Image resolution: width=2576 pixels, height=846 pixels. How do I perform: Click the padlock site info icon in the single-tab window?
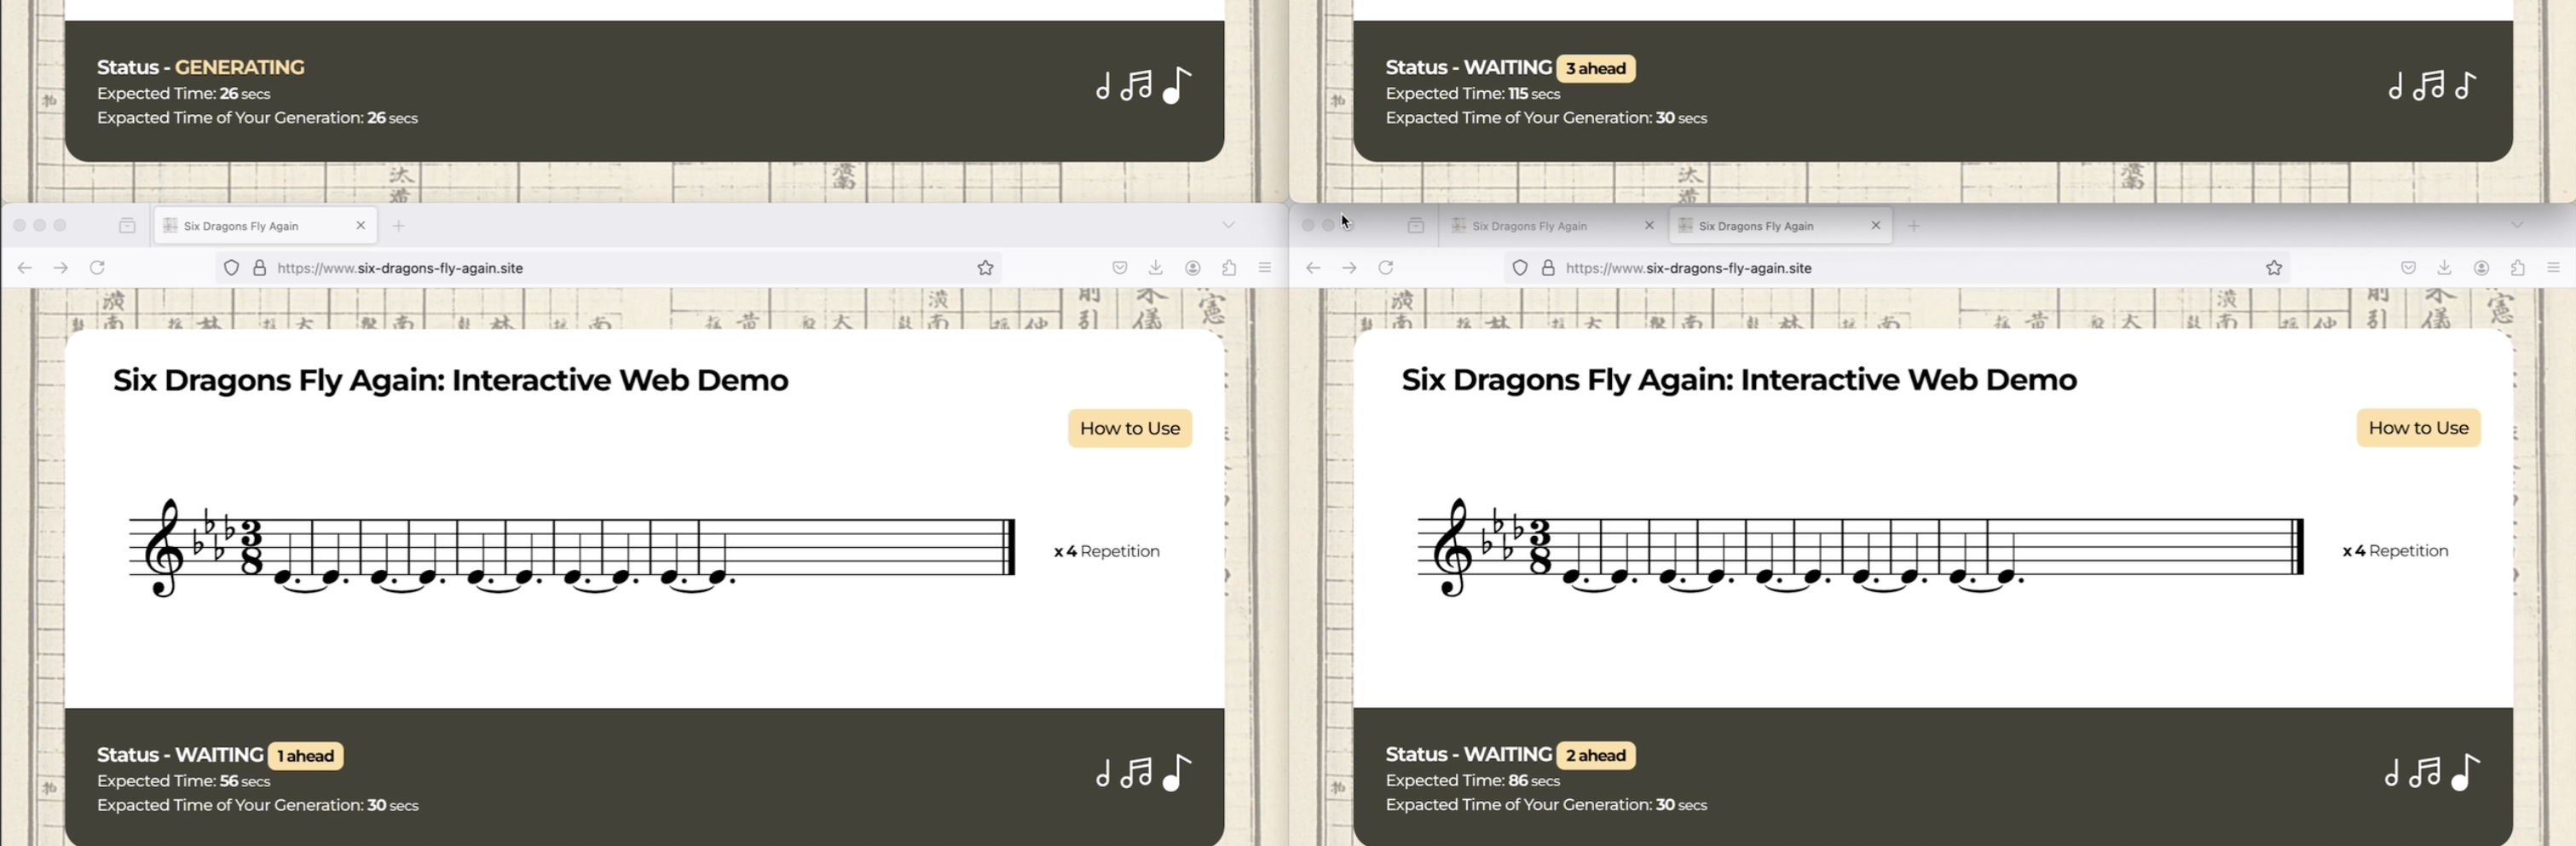[x=259, y=268]
